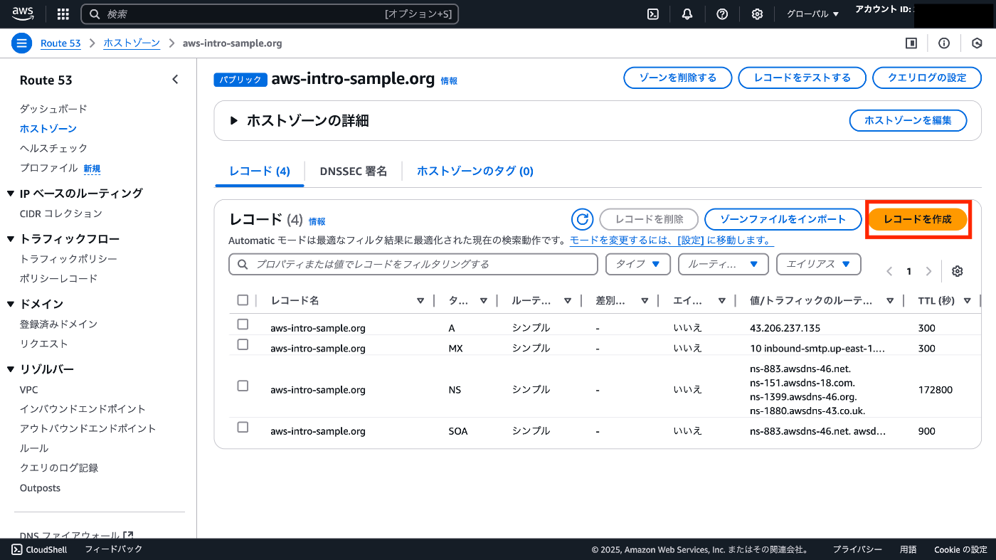Click ホストゾーン breadcrumb link
The height and width of the screenshot is (560, 996).
click(x=132, y=43)
